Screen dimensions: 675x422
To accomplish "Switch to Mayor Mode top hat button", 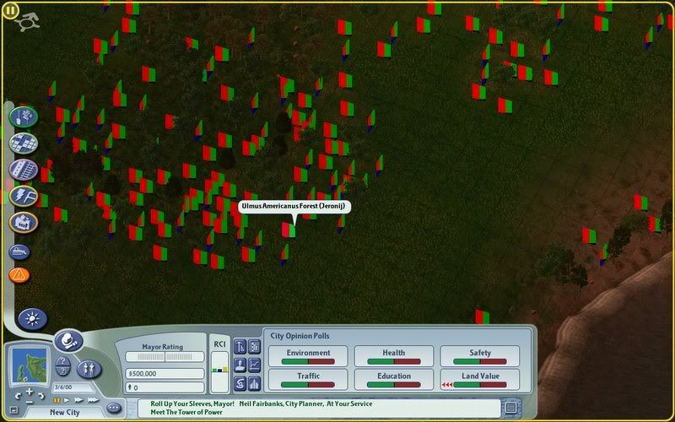I will (69, 341).
